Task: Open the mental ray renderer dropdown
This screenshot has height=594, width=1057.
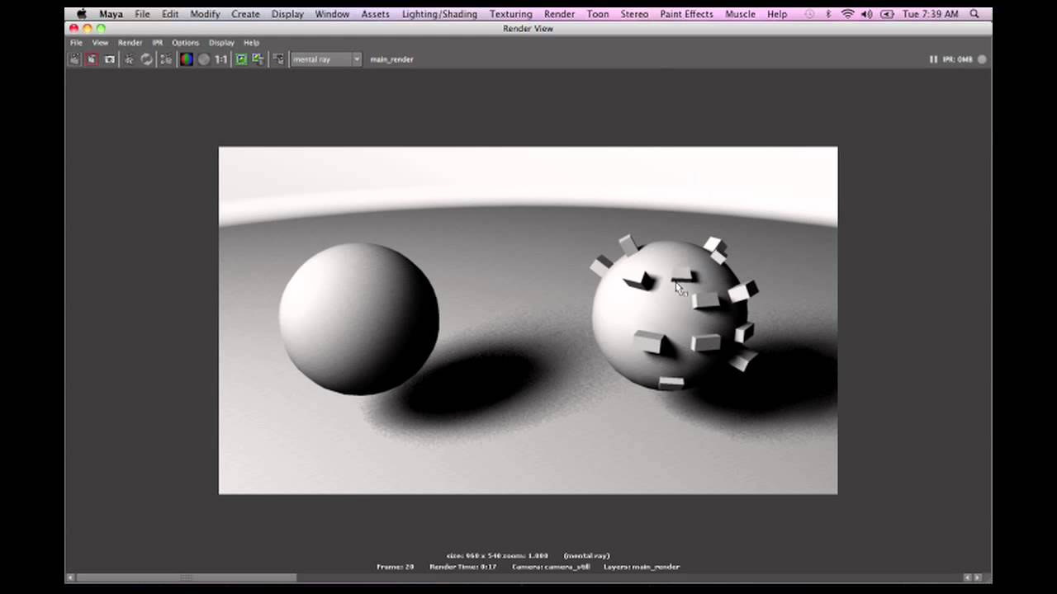Action: [x=326, y=59]
